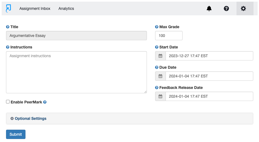
Task: Click the Max Grade label
Action: (169, 27)
